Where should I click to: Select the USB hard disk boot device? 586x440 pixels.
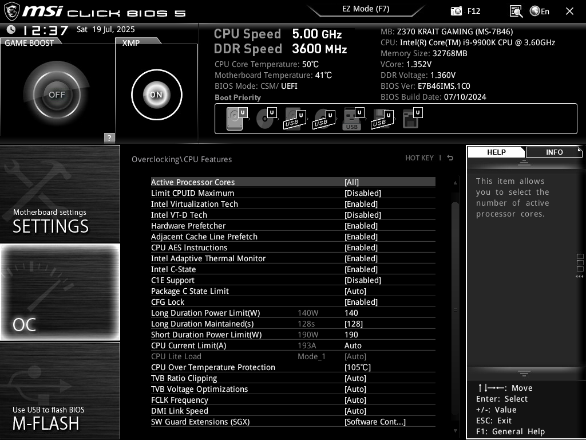click(x=295, y=119)
